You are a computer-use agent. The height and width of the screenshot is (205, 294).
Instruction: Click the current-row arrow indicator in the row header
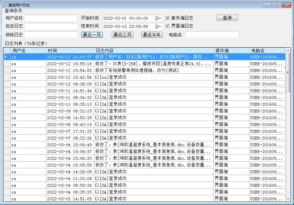6,57
